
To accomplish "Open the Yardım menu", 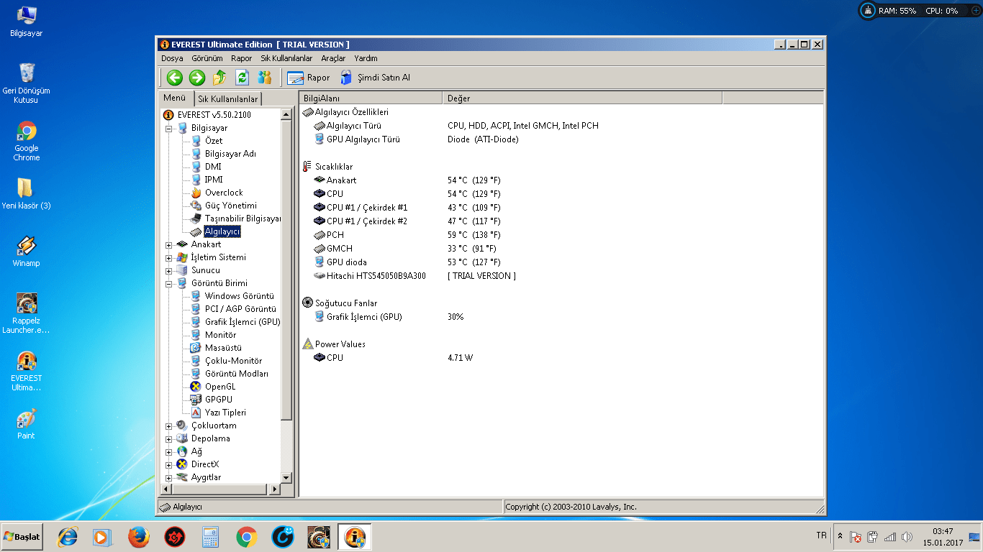I will coord(366,58).
